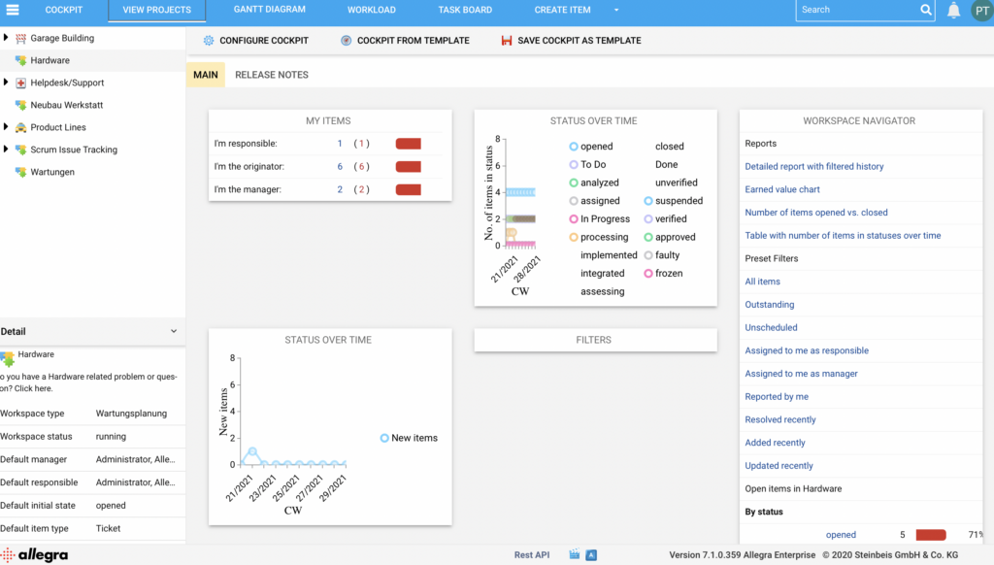
Task: Click the notifications bell icon
Action: (953, 11)
